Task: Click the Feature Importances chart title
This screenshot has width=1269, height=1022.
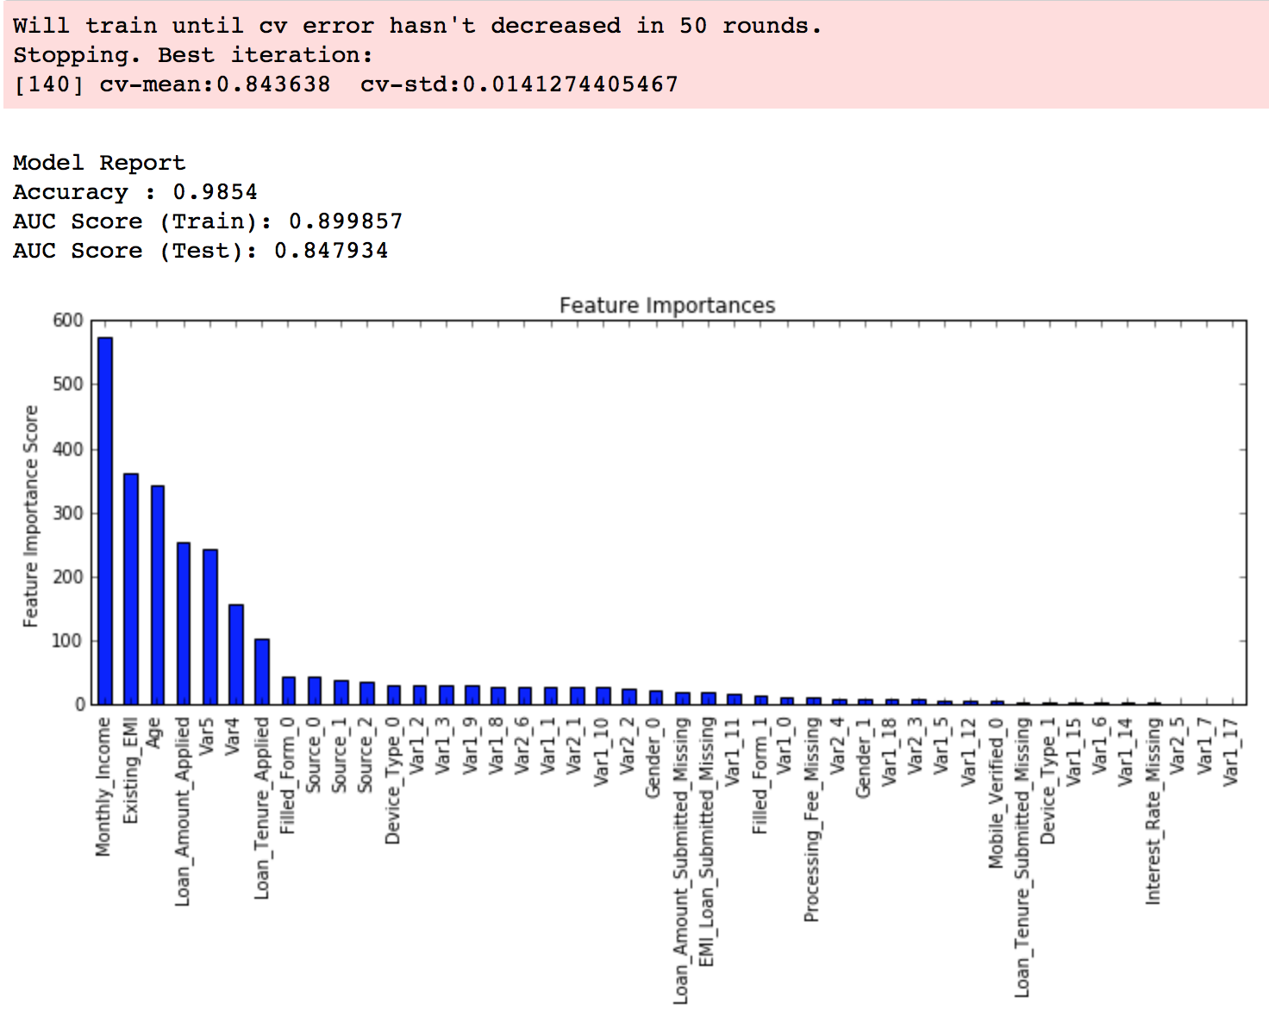Action: [666, 306]
